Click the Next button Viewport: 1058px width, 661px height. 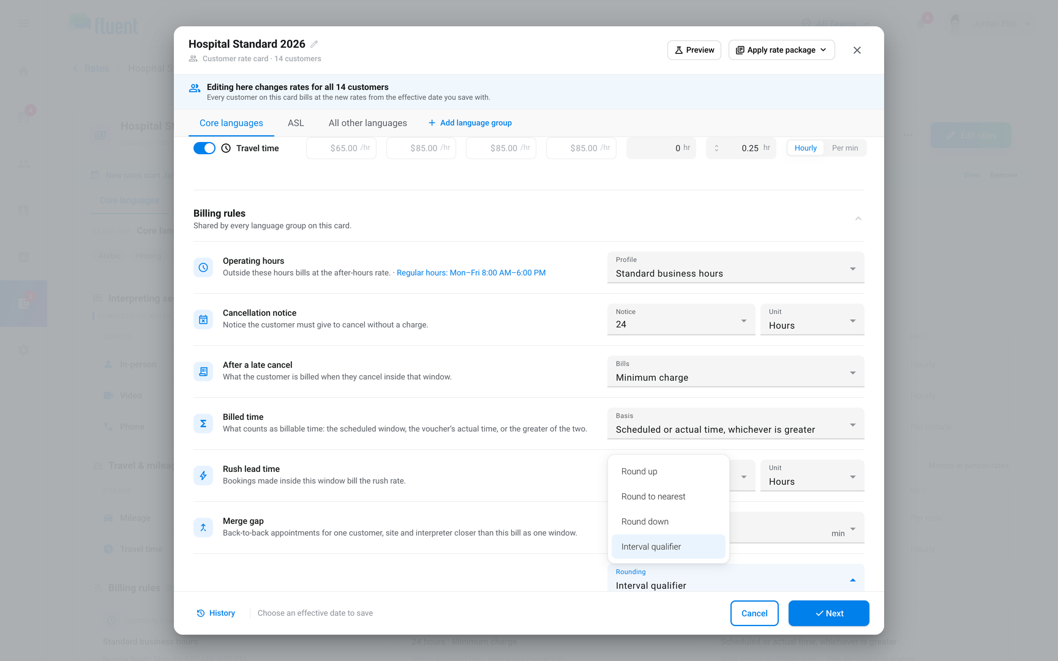(x=829, y=613)
